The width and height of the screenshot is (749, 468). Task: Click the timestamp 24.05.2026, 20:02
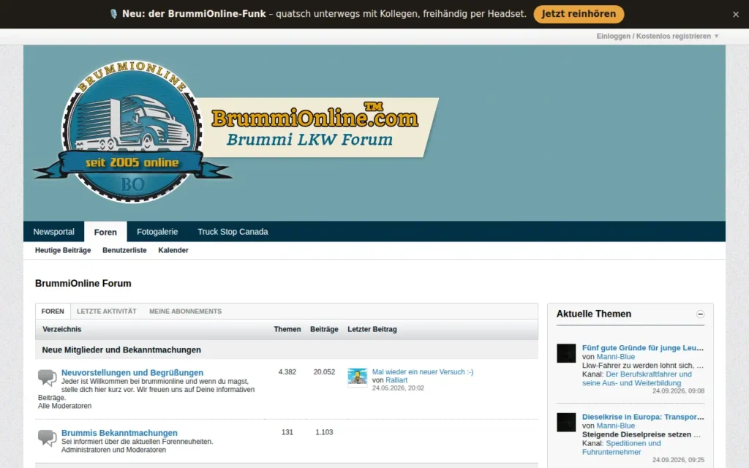click(398, 388)
